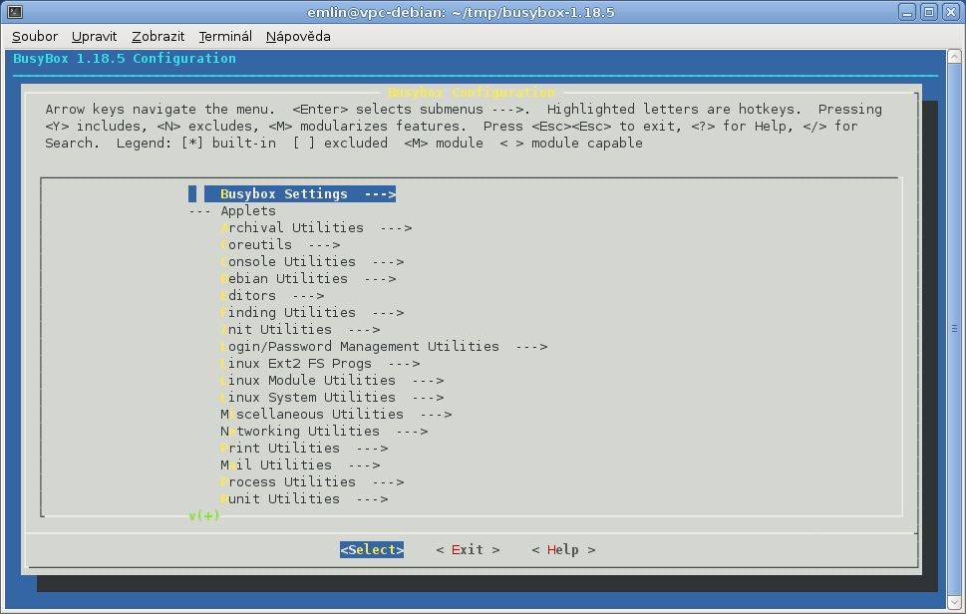The height and width of the screenshot is (614, 966).
Task: Open Login/Password Management Utilities submenu
Action: point(384,346)
